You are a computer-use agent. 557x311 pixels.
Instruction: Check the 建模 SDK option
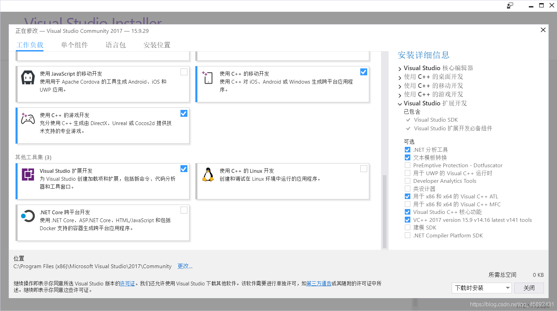pyautogui.click(x=408, y=227)
